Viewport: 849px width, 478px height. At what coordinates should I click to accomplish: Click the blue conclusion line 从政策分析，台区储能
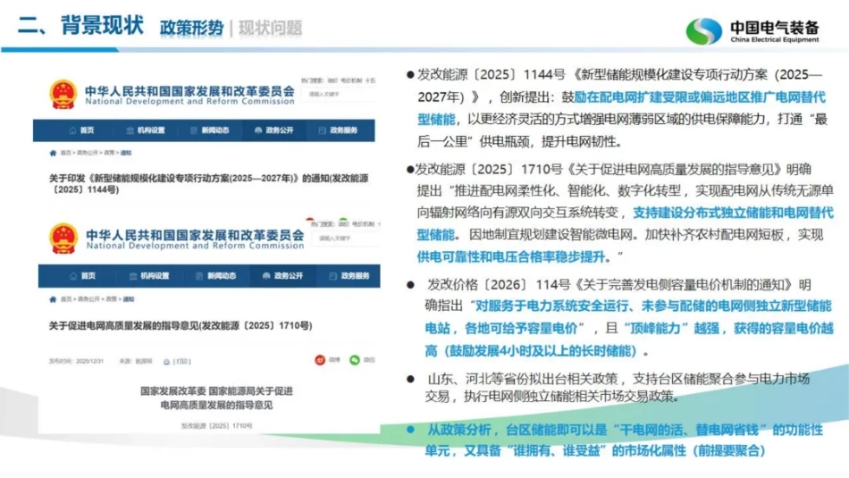[615, 440]
